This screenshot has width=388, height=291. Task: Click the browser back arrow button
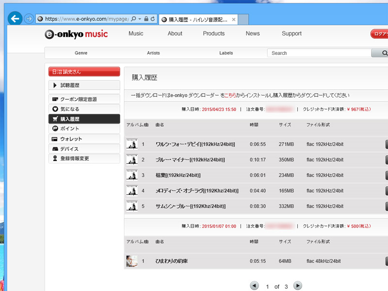[x=15, y=18]
